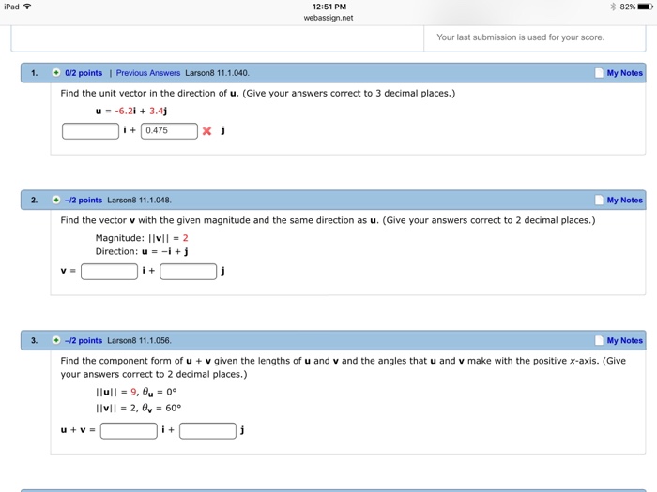Tap the Bluetooth status icon

pyautogui.click(x=613, y=7)
